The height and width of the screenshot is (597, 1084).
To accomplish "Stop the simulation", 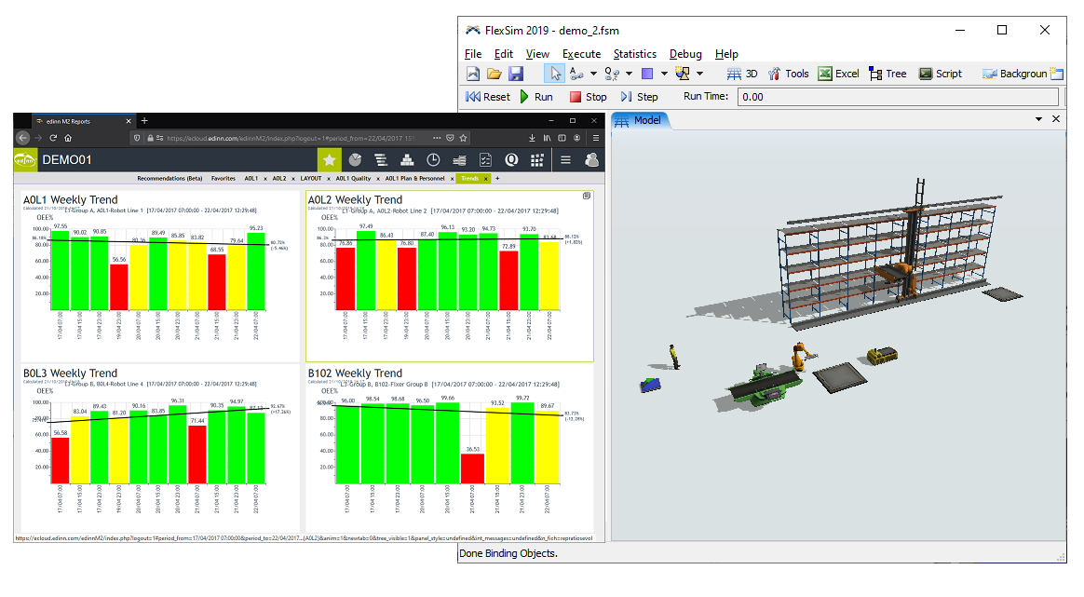I will (589, 97).
